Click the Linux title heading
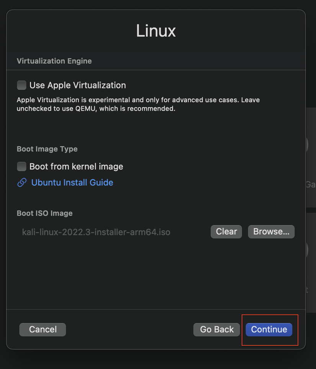Image resolution: width=316 pixels, height=369 pixels. 156,31
